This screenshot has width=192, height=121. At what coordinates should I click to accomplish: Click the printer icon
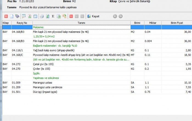pos(42,16)
